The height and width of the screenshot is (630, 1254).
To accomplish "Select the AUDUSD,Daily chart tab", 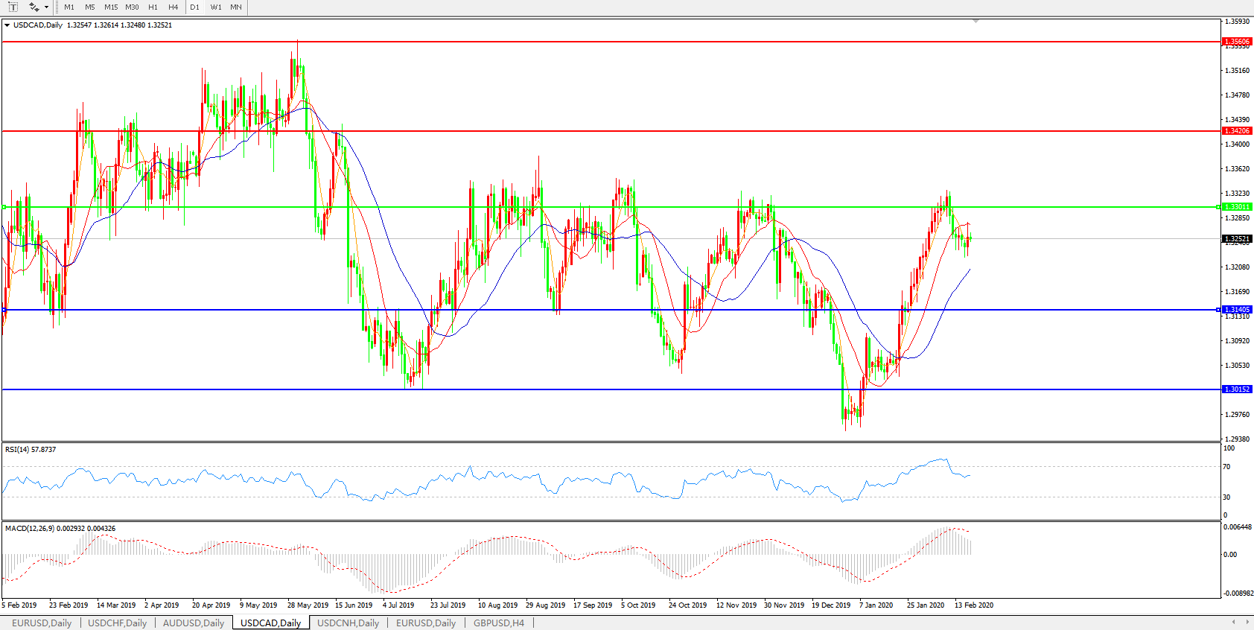I will click(x=193, y=623).
